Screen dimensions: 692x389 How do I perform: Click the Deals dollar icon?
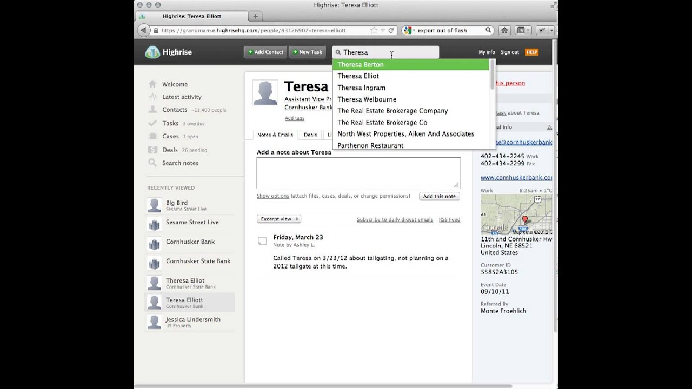pos(152,150)
